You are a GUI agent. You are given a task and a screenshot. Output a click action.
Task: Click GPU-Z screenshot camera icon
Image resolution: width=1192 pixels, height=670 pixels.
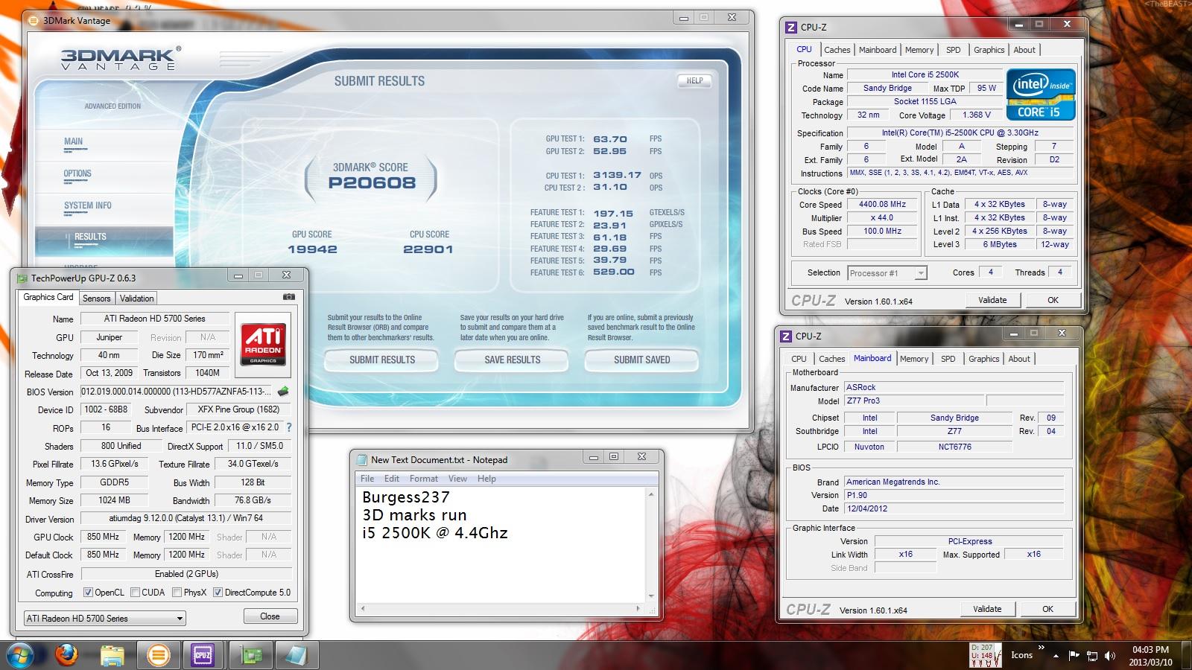coord(289,297)
